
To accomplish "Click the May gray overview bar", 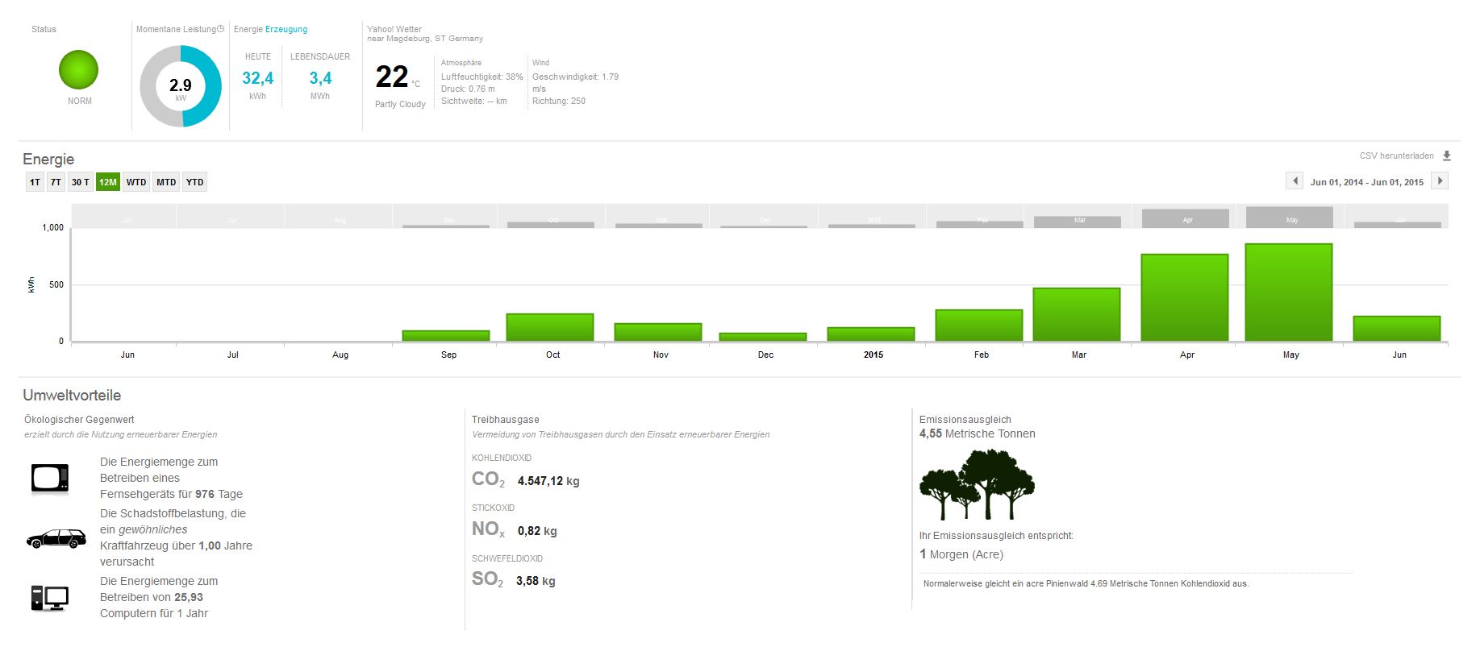I will [1289, 218].
